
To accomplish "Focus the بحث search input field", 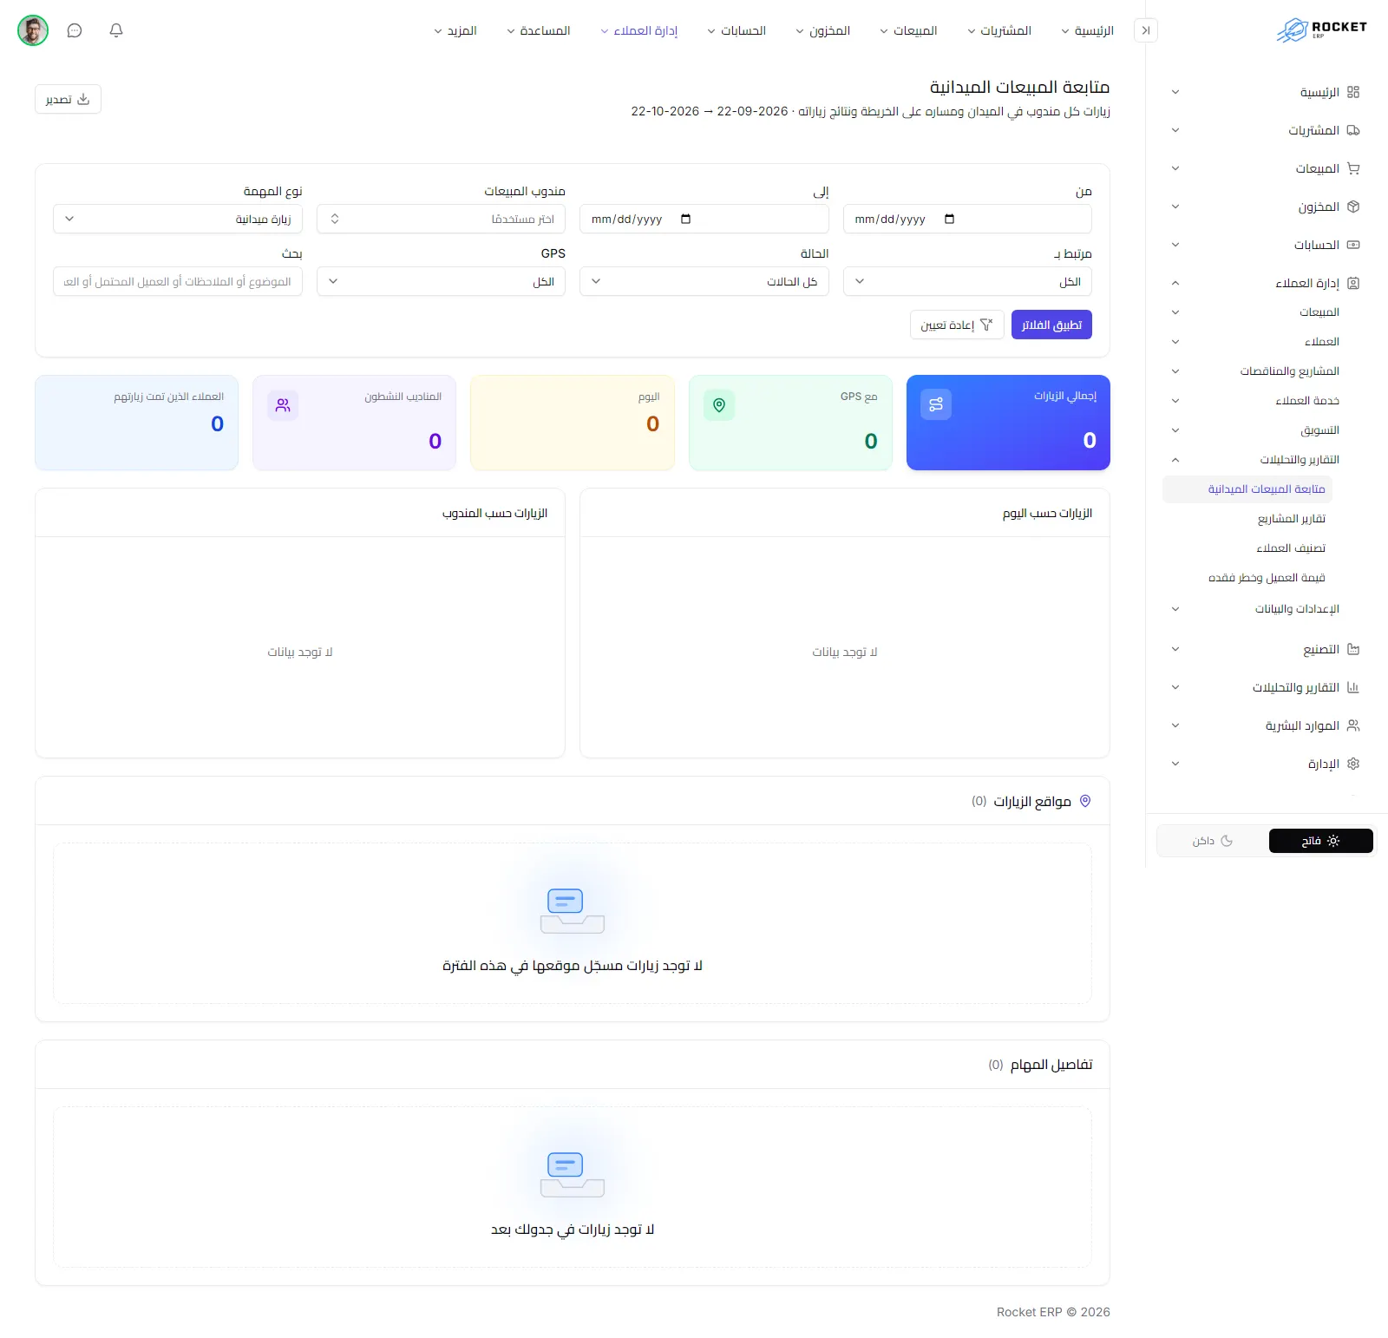I will [x=178, y=281].
